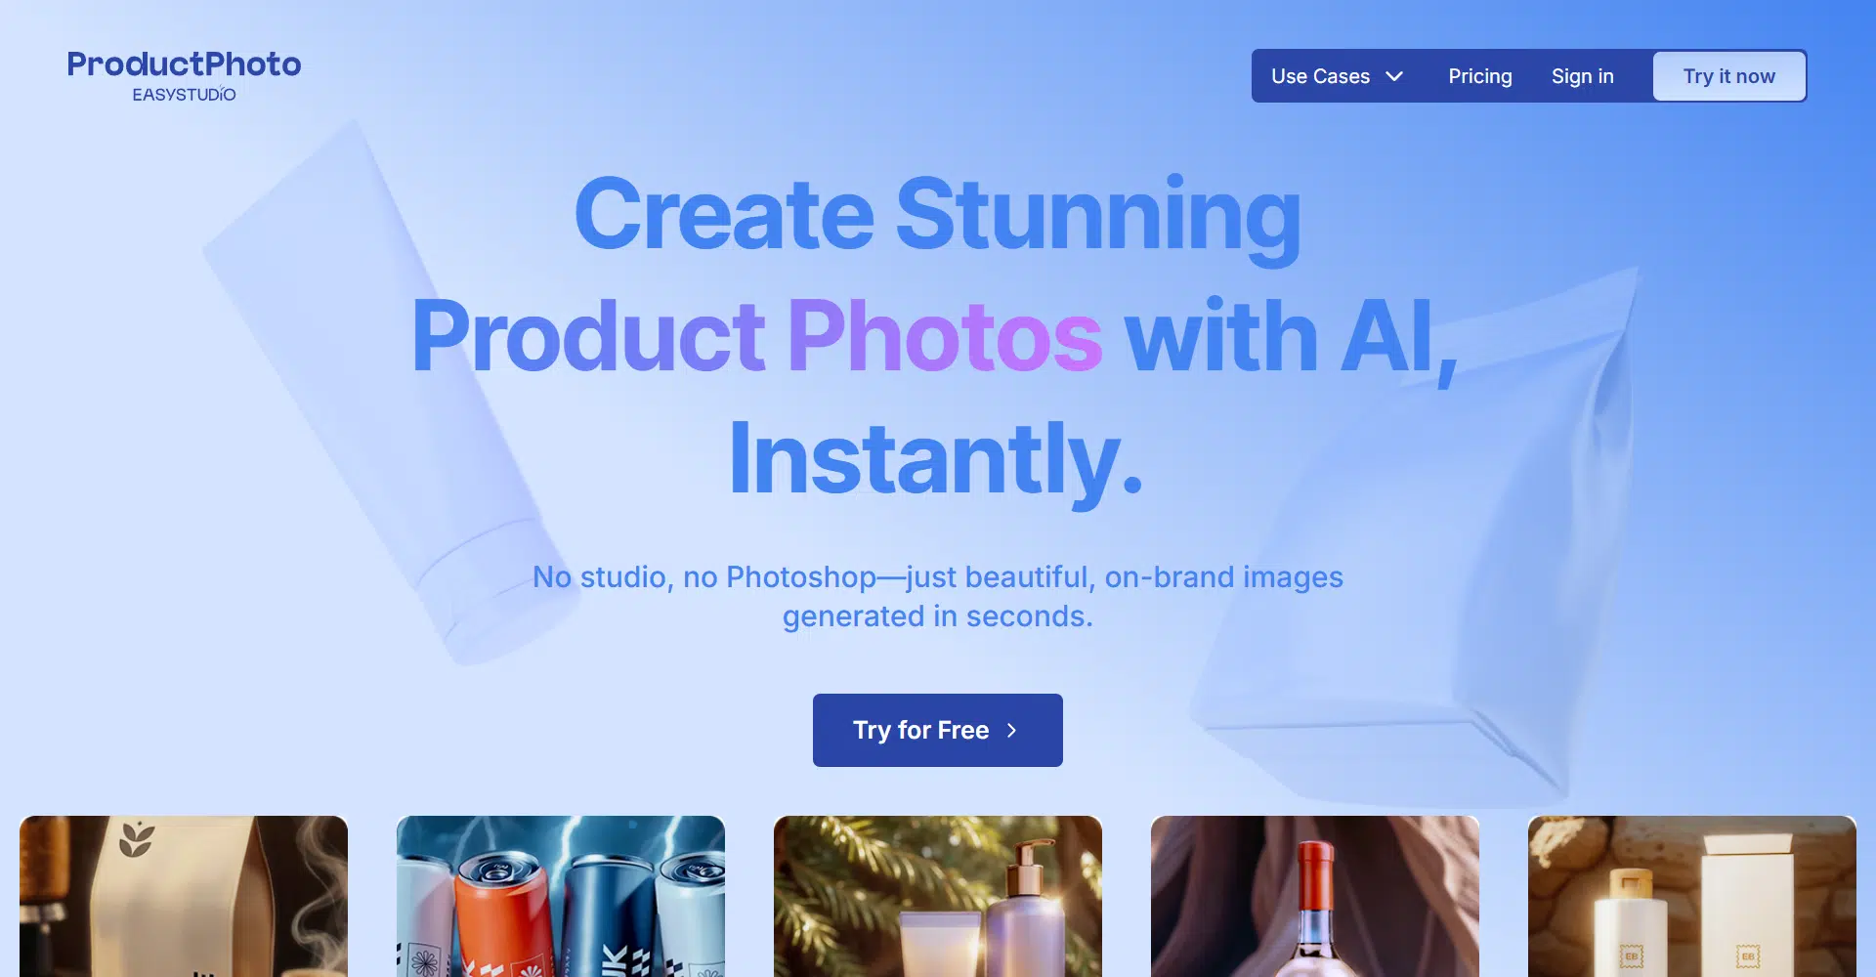Open the lotion pump bottle photo
Screen dimensions: 1876x977
(938, 896)
